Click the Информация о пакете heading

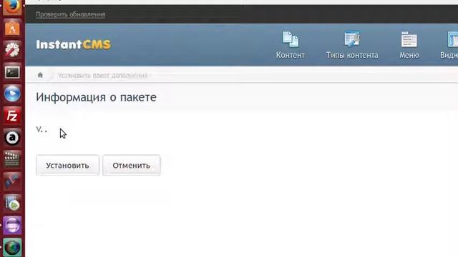coord(96,97)
